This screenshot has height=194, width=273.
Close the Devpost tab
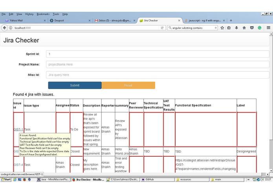point(90,20)
